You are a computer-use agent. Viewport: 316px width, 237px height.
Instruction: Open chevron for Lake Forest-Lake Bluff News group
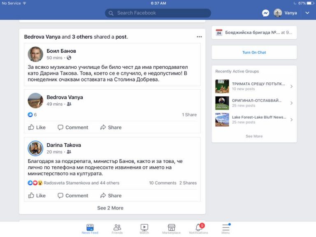pos(291,120)
